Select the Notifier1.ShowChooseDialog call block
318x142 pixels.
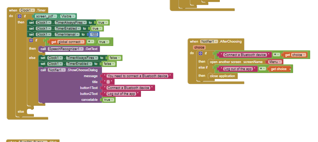tap(70, 70)
